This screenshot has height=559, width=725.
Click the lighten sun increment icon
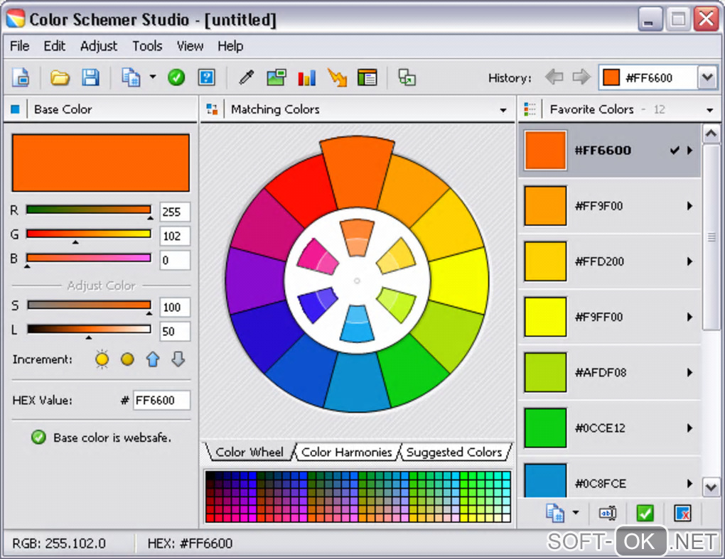point(102,359)
